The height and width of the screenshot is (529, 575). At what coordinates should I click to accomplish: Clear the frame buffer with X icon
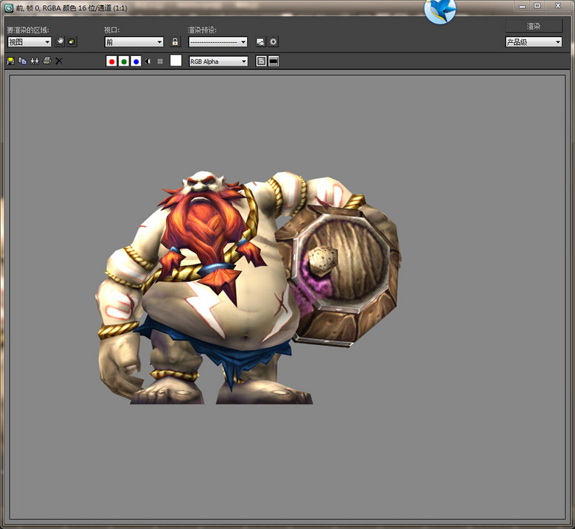tap(59, 61)
